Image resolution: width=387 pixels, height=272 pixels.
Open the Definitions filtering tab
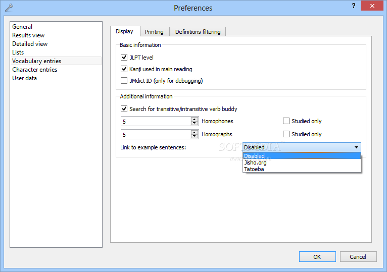198,32
